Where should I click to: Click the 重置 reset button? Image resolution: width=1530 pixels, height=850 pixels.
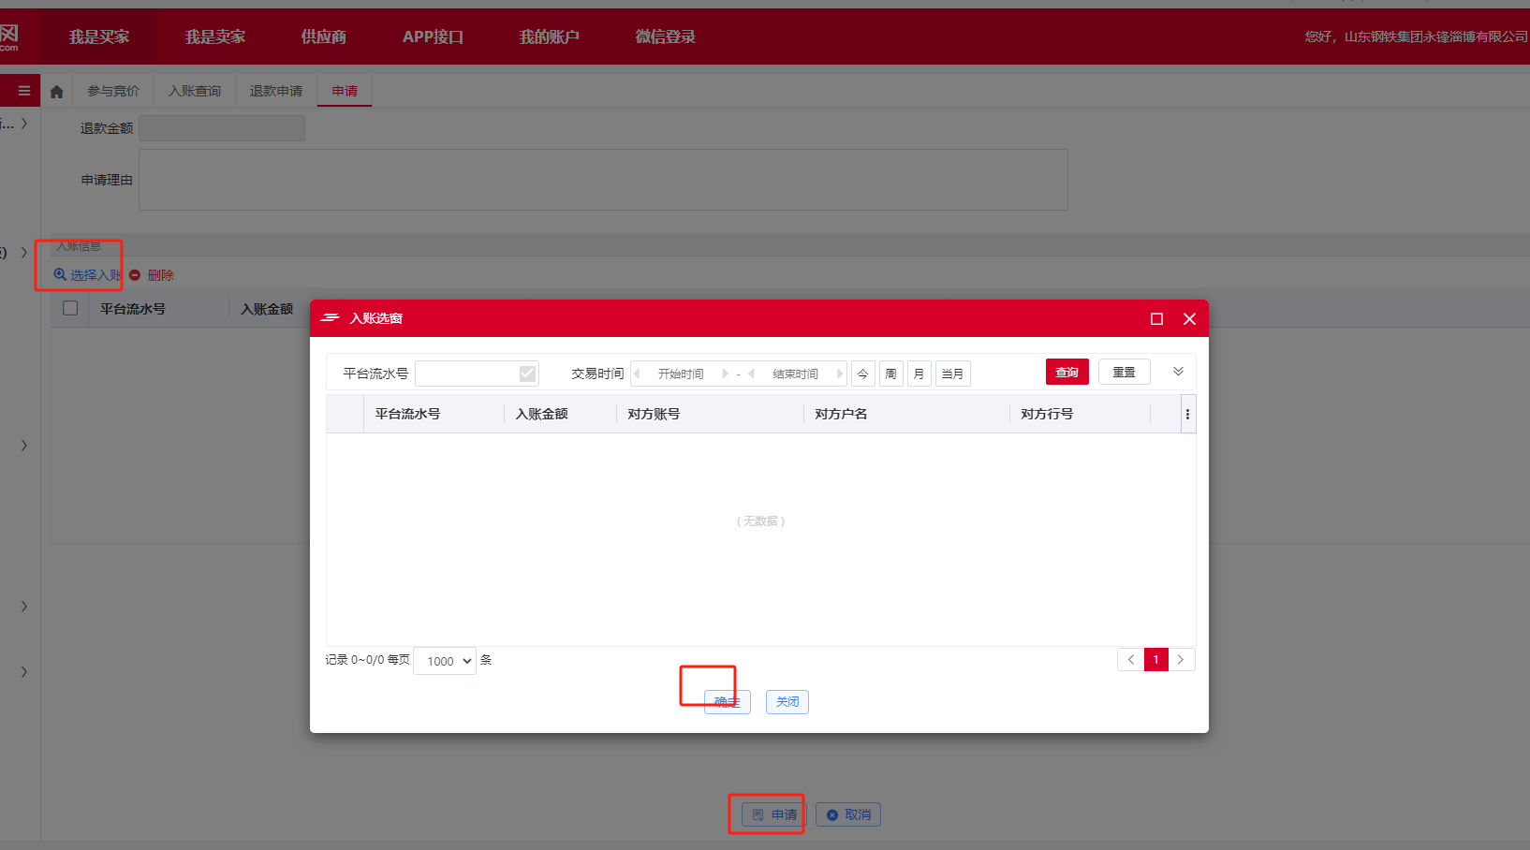(x=1125, y=372)
